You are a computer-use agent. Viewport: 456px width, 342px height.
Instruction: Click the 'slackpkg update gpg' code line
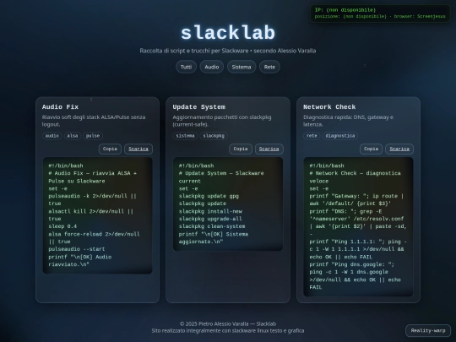pos(209,196)
